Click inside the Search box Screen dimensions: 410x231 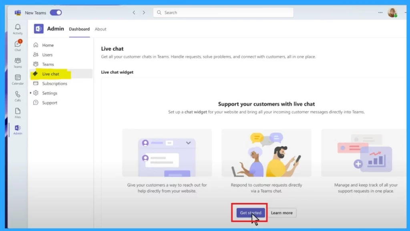[223, 12]
